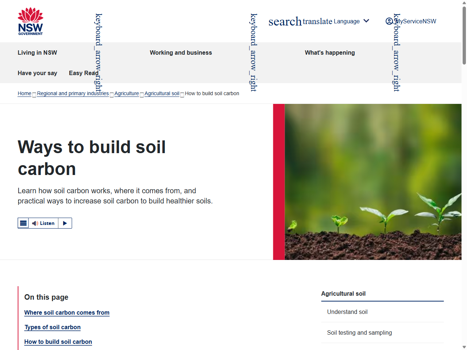Viewport: 467px width, 350px height.
Task: Click How to build soil carbon breadcrumb text
Action: tap(212, 93)
